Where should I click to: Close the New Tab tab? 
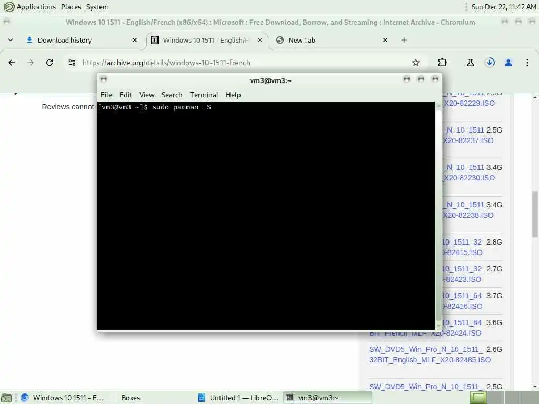point(385,40)
